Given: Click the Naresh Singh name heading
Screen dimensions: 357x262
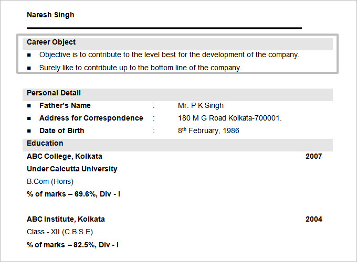Looking at the screenshot, I should [x=50, y=15].
